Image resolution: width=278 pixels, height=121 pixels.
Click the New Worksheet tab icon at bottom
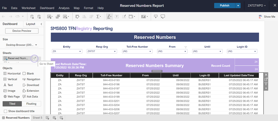pos(48,118)
